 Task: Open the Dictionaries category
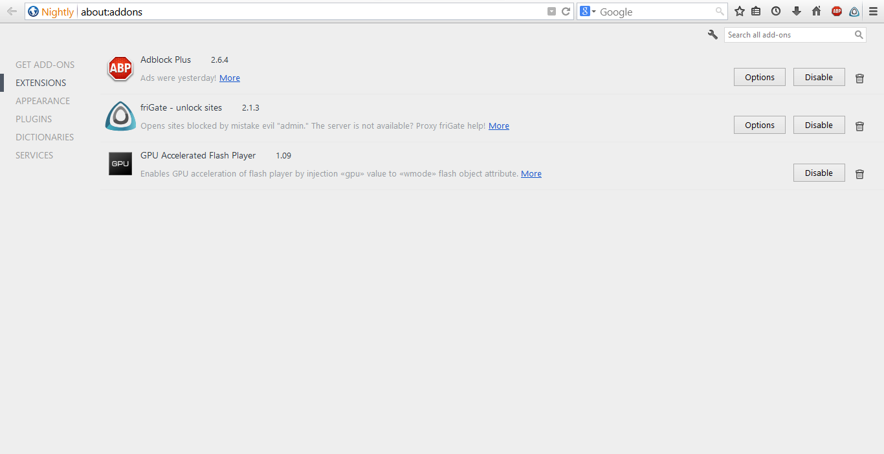[45, 137]
